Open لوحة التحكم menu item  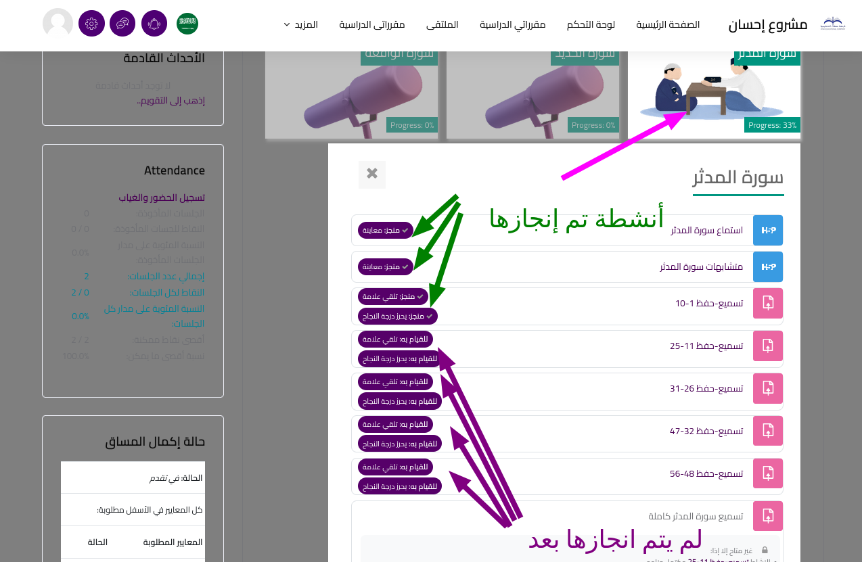(x=591, y=24)
